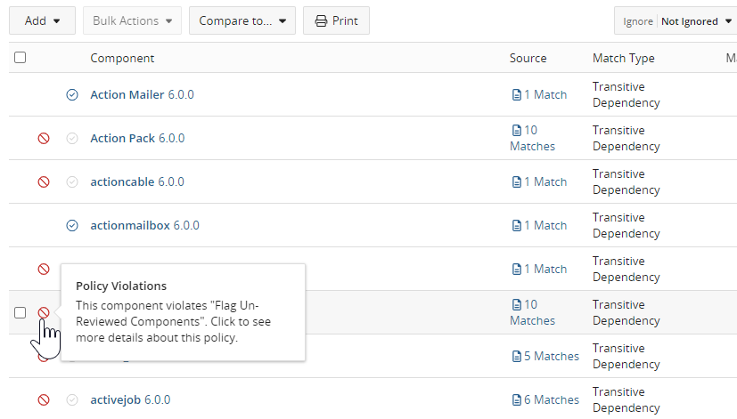This screenshot has width=737, height=419.
Task: Open 10 Matches link for Action Pack
Action: 532,138
